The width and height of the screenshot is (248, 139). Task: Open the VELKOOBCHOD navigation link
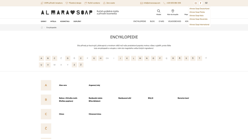(174, 21)
